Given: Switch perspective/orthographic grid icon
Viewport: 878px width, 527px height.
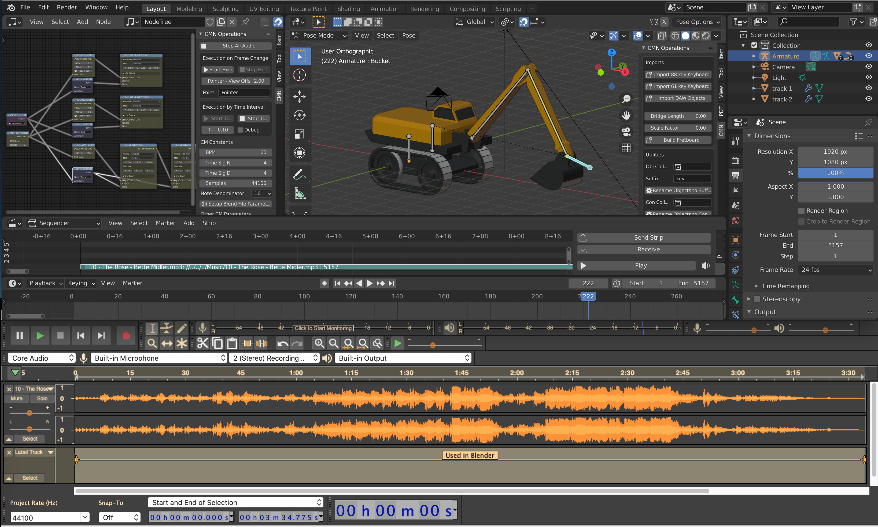Looking at the screenshot, I should pos(626,148).
